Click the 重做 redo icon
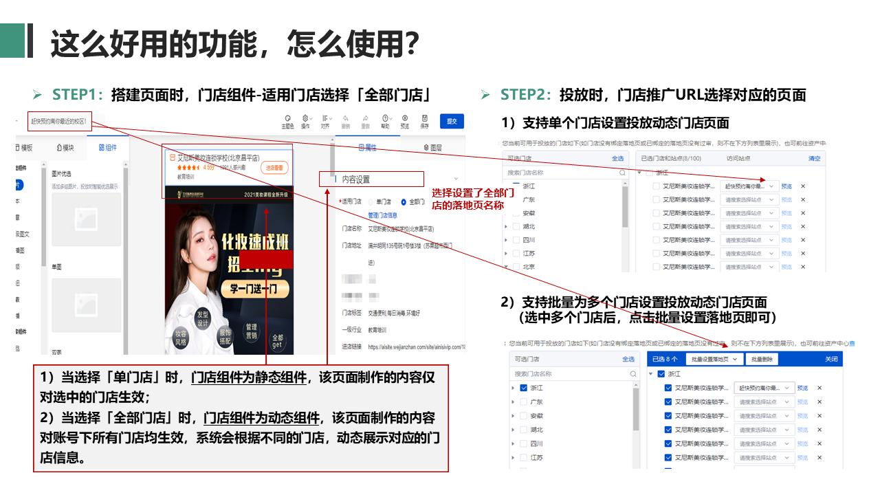880x495 pixels. [x=366, y=118]
